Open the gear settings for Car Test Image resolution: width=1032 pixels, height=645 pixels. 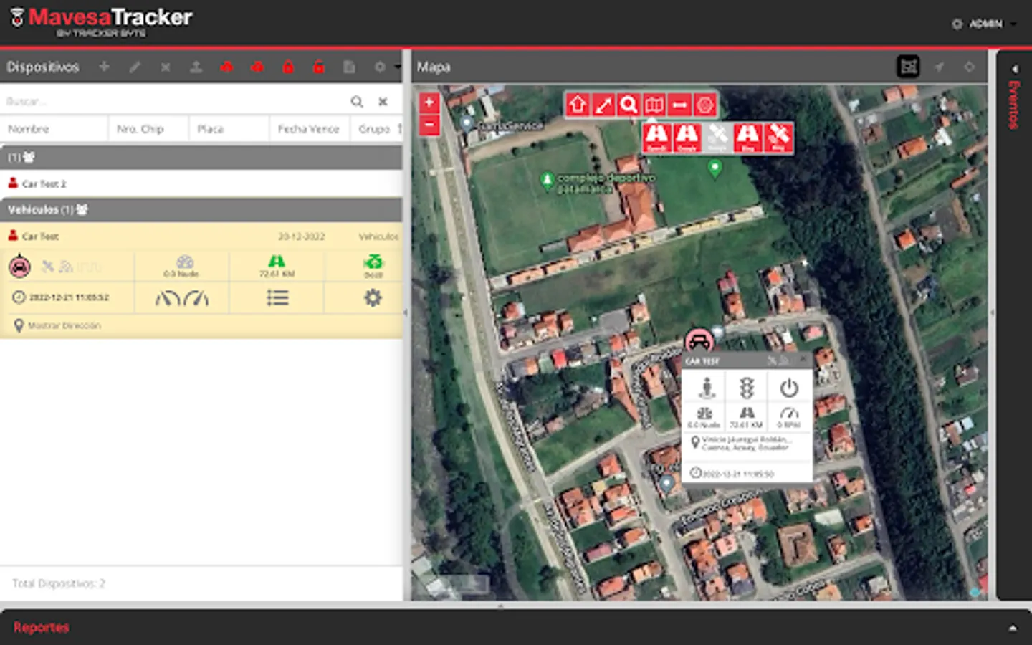pyautogui.click(x=373, y=297)
